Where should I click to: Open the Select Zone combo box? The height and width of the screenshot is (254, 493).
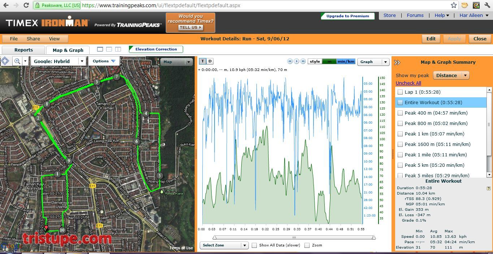pyautogui.click(x=224, y=245)
